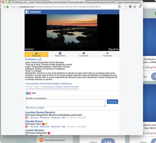
Task: Click Más under Lourdes's comment
Action: pyautogui.click(x=64, y=118)
